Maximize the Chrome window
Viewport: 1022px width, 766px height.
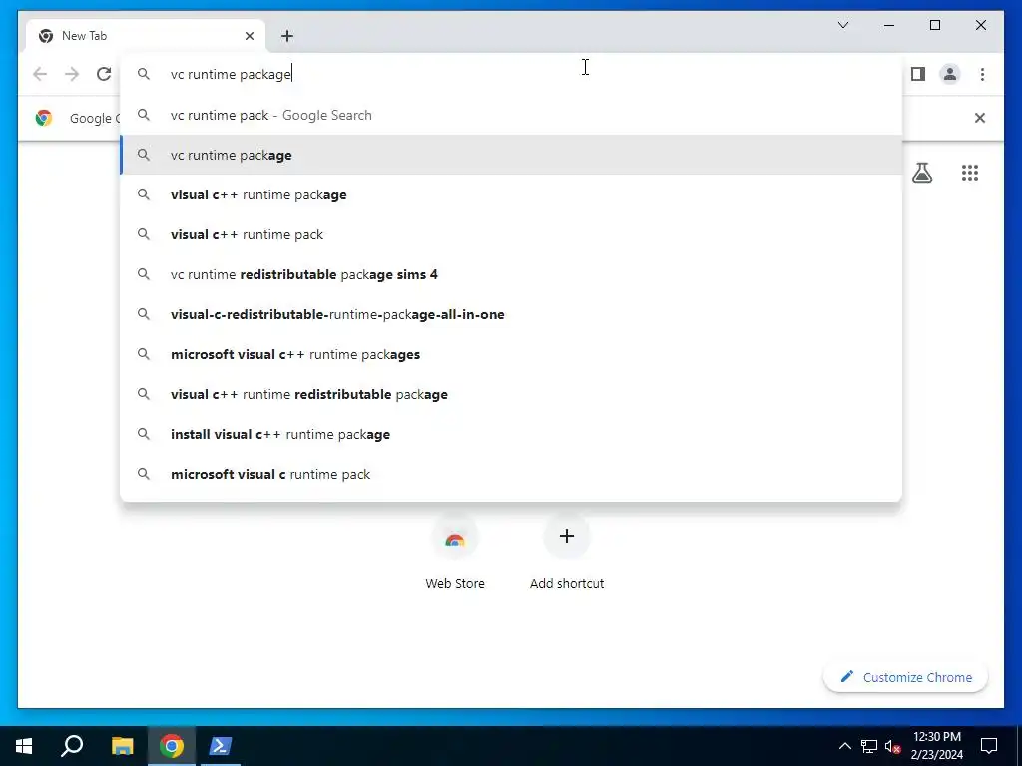pos(934,25)
